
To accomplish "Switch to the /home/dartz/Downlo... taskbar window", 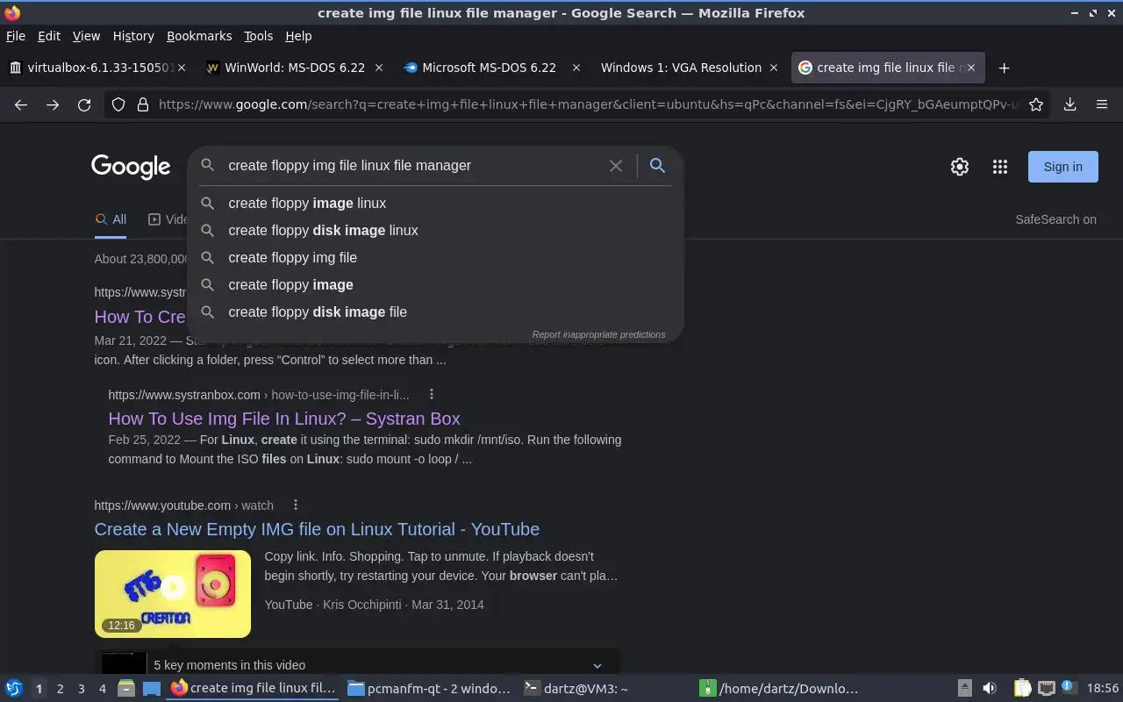I will tap(781, 689).
